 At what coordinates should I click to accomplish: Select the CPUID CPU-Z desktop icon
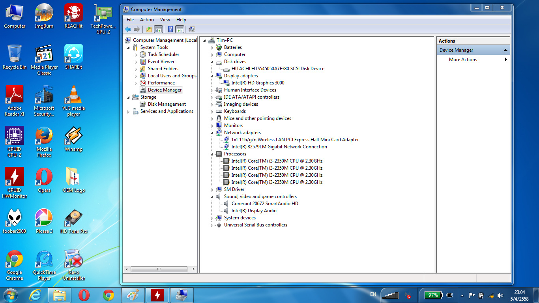15,142
